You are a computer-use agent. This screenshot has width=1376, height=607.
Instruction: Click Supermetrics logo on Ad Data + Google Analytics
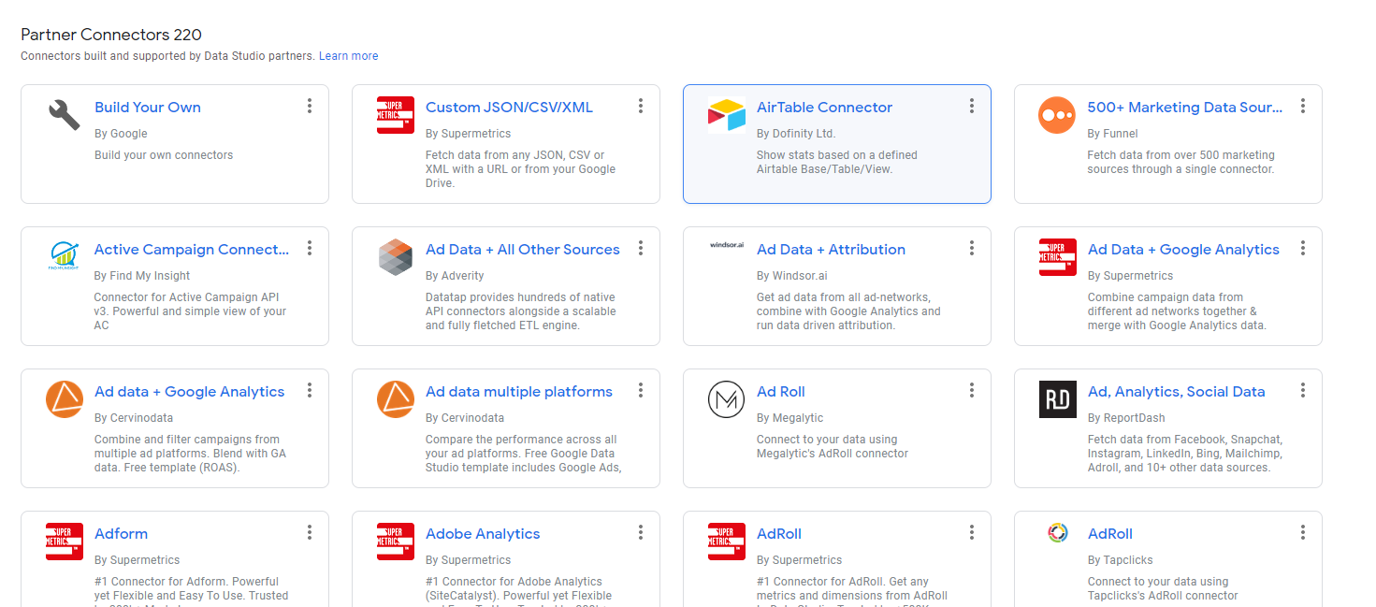pos(1058,257)
